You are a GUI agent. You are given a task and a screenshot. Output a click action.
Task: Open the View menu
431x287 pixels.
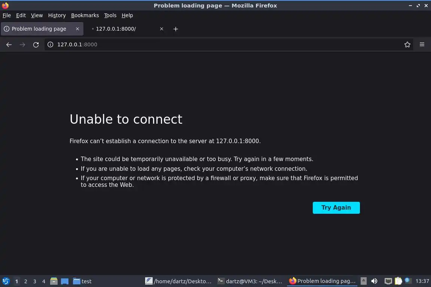[37, 15]
